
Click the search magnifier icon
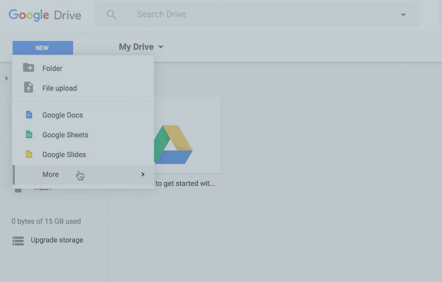point(111,15)
